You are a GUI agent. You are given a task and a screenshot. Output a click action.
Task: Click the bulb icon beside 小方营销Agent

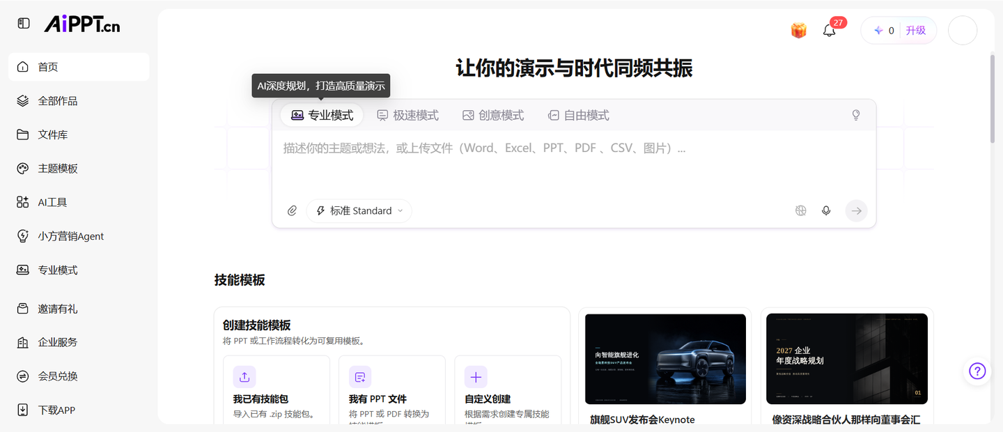point(23,236)
